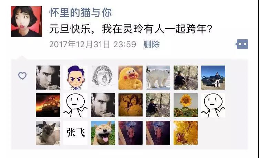Viewport: 259px width, 158px height.
Task: Tap the post text 元旦快乐
Action: coord(70,29)
